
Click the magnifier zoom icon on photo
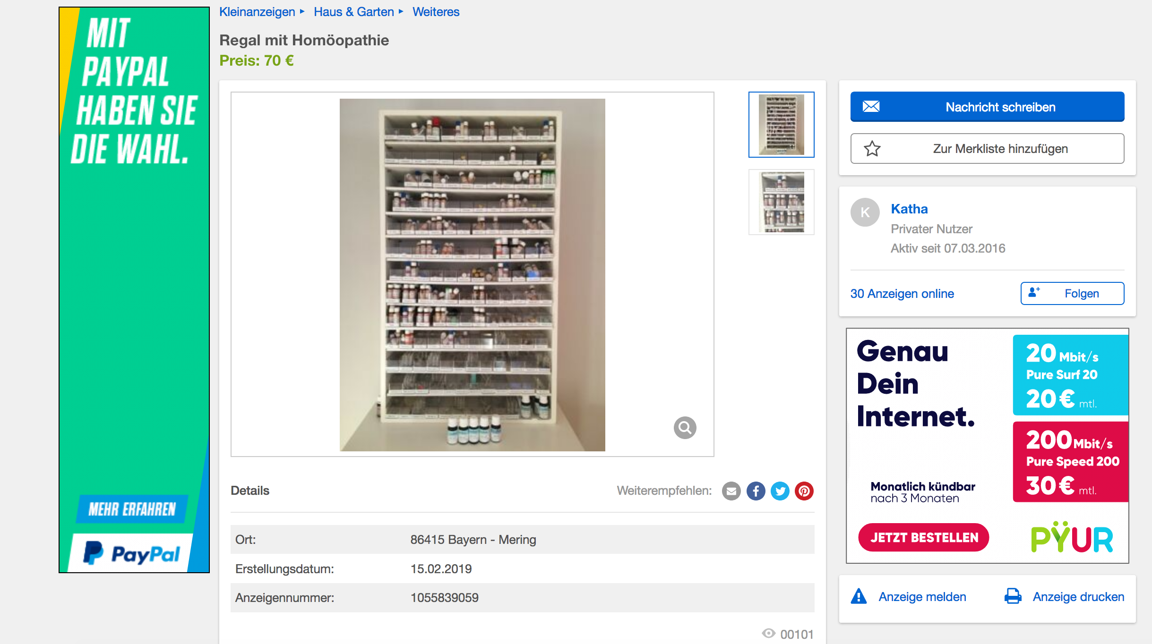(685, 428)
